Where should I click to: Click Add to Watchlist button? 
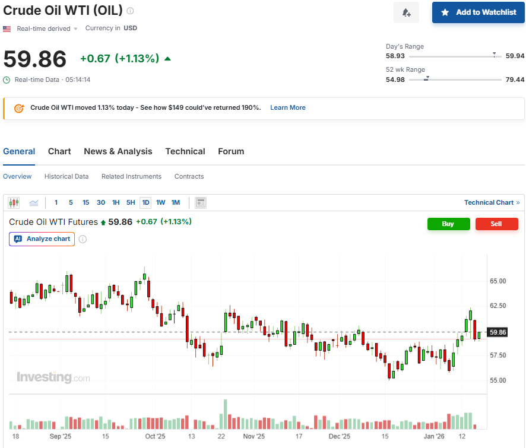[x=479, y=12]
